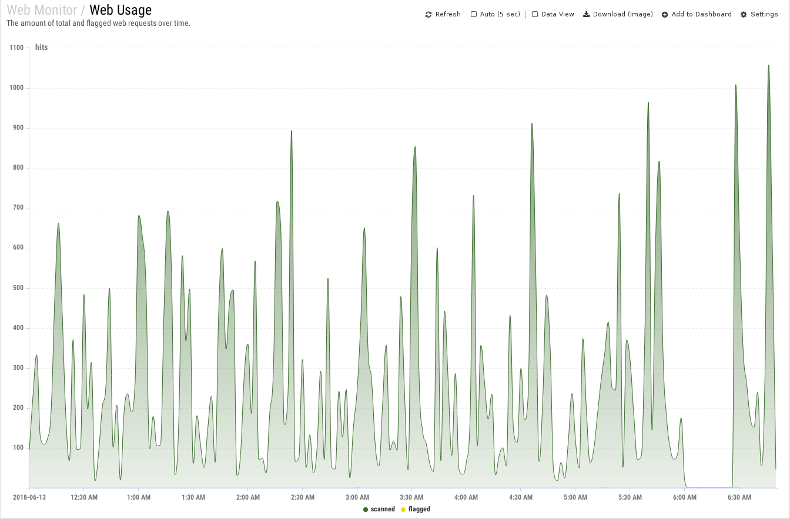Tick the Data View checkbox
The width and height of the screenshot is (790, 519).
[535, 15]
